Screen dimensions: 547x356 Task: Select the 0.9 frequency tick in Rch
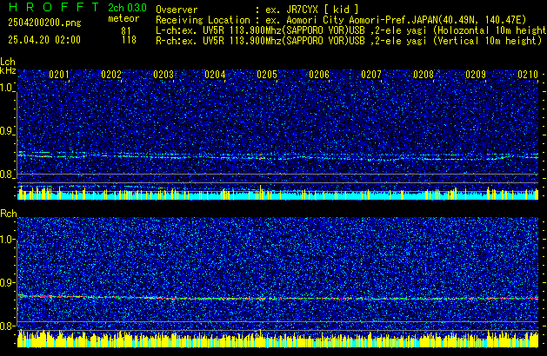click(7, 282)
